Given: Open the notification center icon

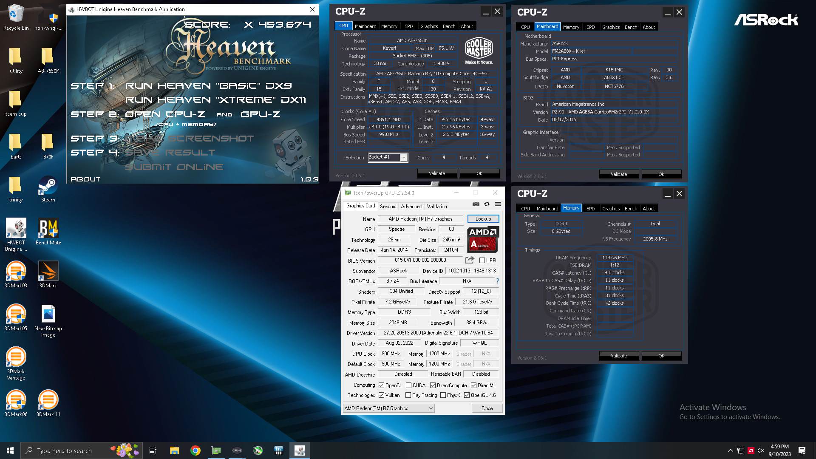Looking at the screenshot, I should click(x=802, y=450).
